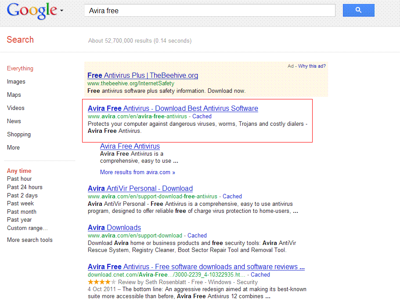Image resolution: width=400 pixels, height=303 pixels.
Task: Focus the search box containing Avira free
Action: point(210,11)
